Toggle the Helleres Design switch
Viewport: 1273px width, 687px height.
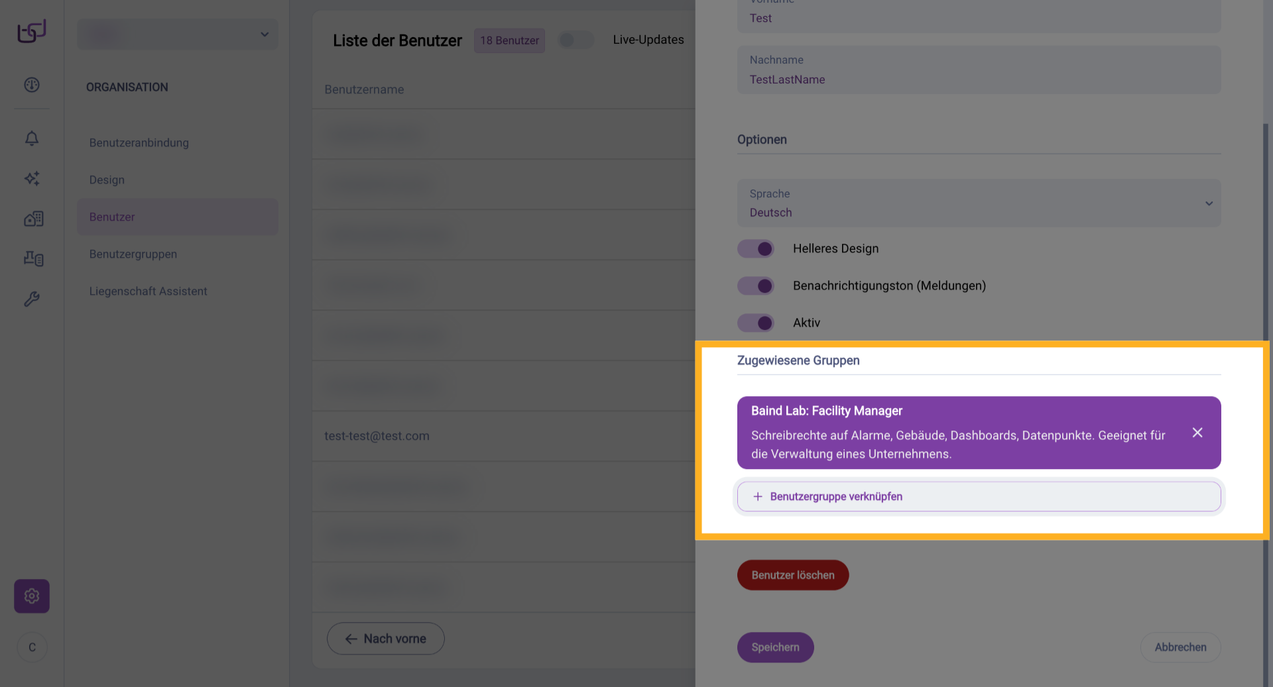tap(756, 249)
